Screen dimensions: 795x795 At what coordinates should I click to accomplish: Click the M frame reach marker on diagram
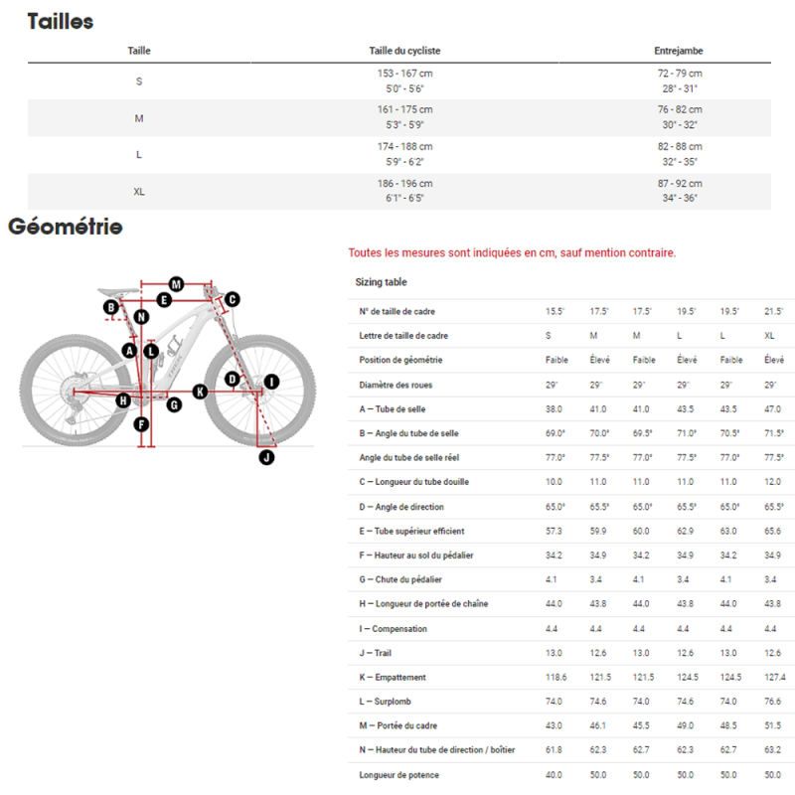click(x=176, y=284)
